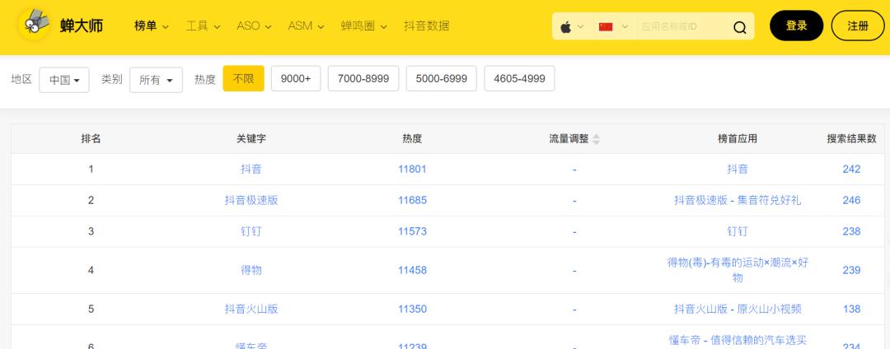The height and width of the screenshot is (349, 890).
Task: Click heat value 11350
Action: 412,309
